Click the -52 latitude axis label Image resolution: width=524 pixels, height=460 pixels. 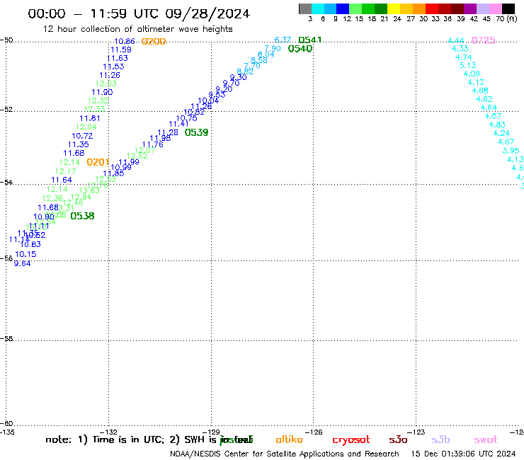pos(6,110)
